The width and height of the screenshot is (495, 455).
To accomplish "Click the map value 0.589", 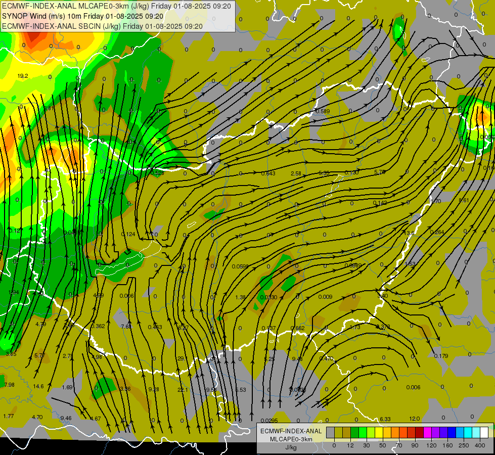I will [x=323, y=111].
